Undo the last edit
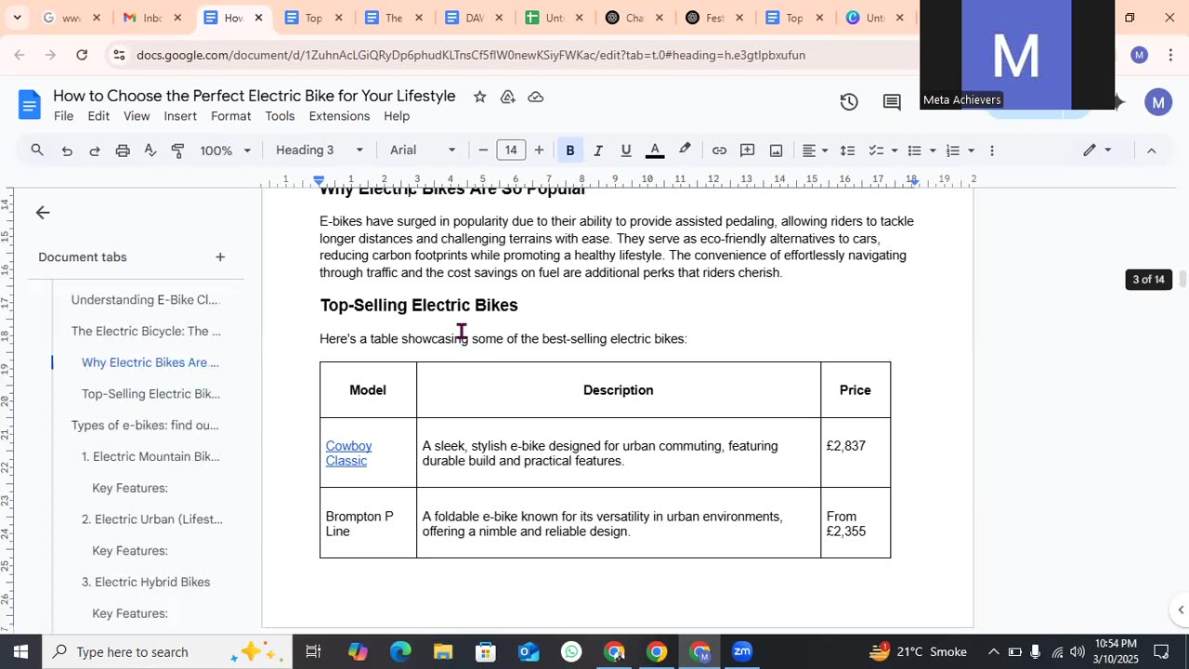This screenshot has height=669, width=1189. 67,151
